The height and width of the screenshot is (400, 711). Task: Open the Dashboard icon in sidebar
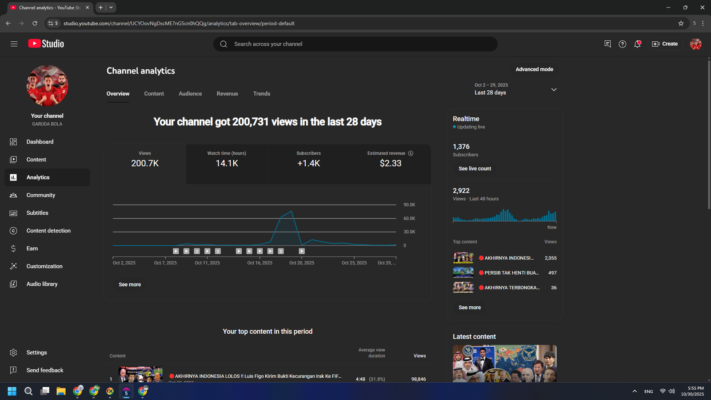pos(13,142)
